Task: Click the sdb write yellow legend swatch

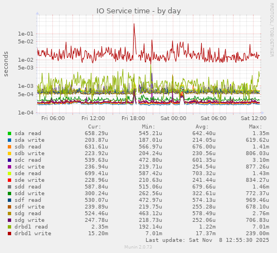Action: coord(9,153)
